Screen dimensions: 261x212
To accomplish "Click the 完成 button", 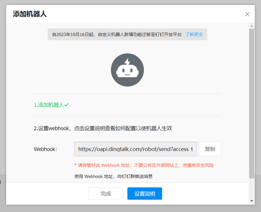I will pyautogui.click(x=106, y=194).
